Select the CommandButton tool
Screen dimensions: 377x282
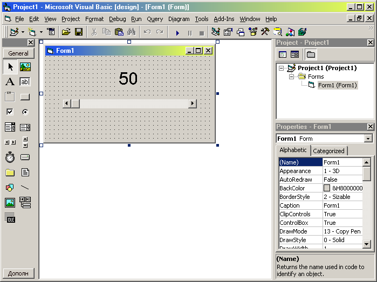[x=25, y=97]
